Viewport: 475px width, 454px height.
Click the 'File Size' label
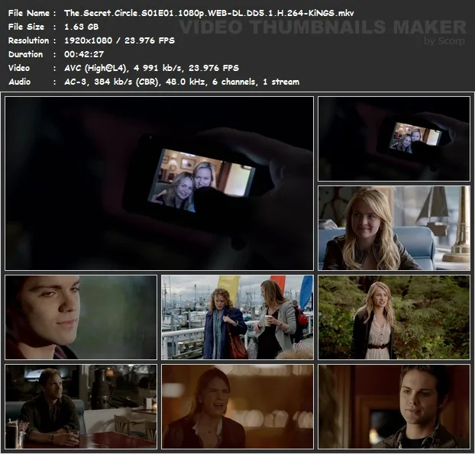(26, 27)
